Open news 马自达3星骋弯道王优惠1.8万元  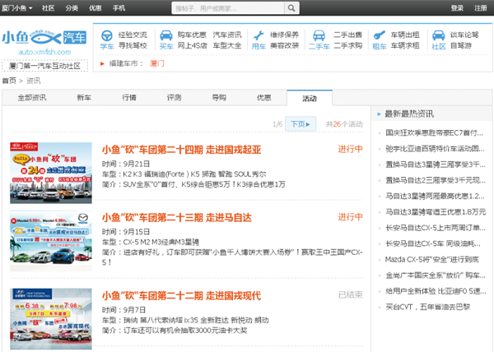436,211
